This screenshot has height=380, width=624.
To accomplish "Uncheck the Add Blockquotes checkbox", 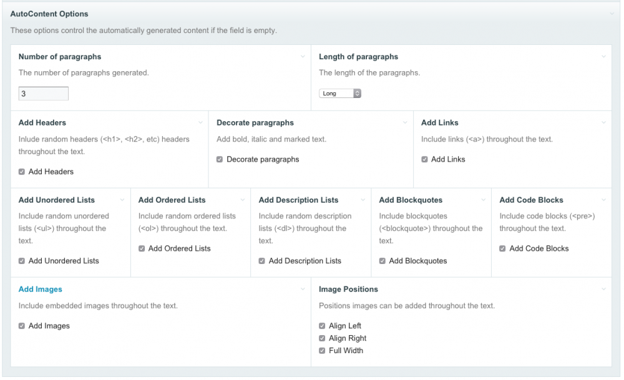I will tap(383, 261).
